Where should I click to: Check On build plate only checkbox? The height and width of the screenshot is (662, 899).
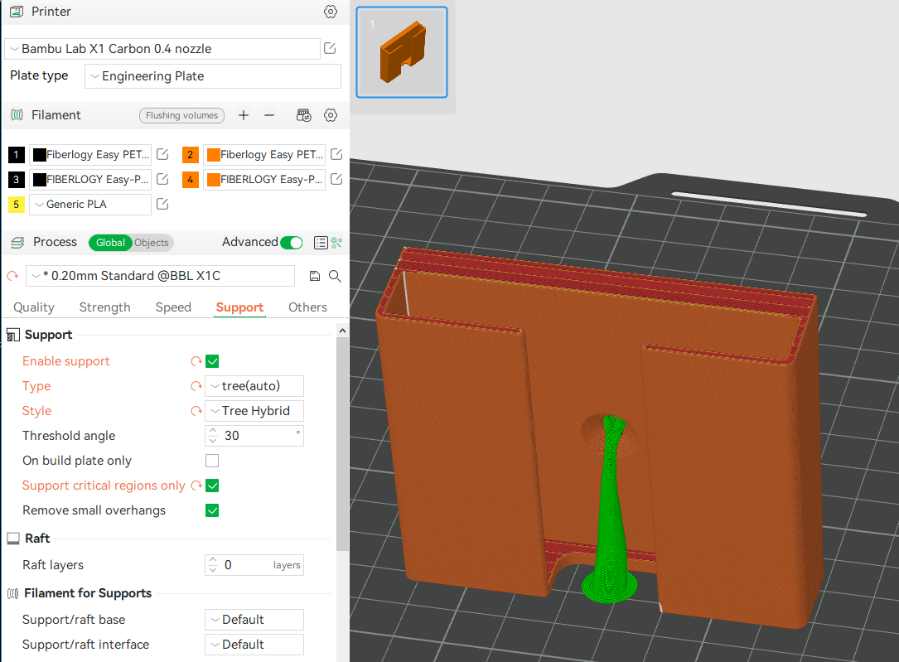pos(212,461)
